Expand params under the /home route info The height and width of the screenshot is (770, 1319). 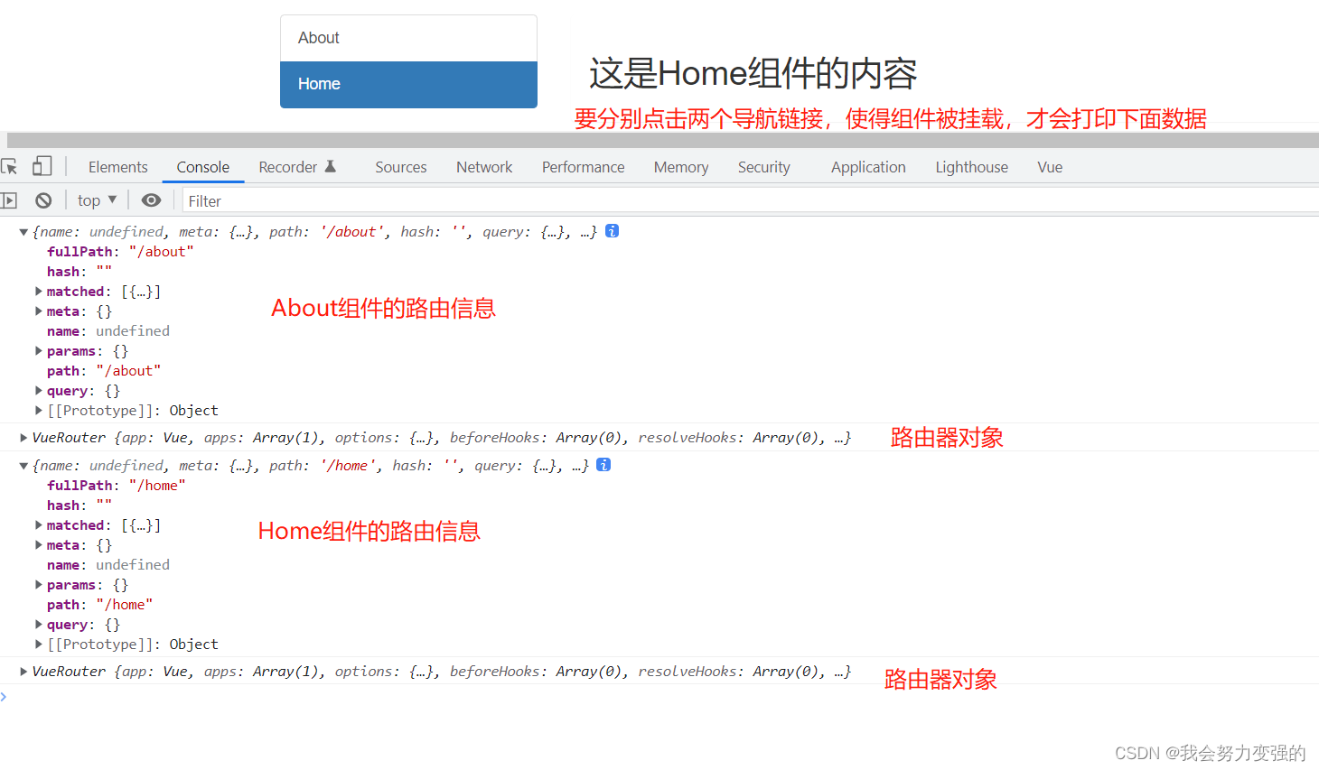38,584
